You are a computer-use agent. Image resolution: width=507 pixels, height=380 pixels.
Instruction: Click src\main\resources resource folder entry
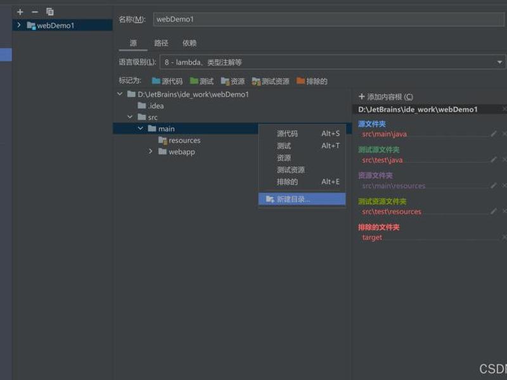pyautogui.click(x=394, y=186)
